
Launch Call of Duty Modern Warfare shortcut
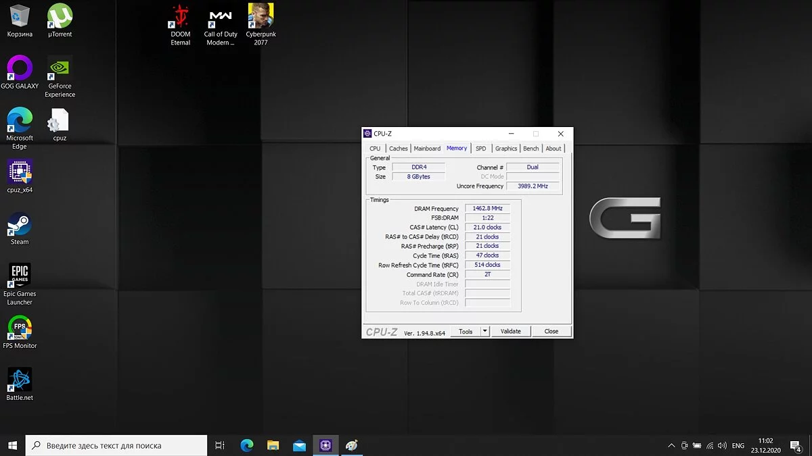221,18
